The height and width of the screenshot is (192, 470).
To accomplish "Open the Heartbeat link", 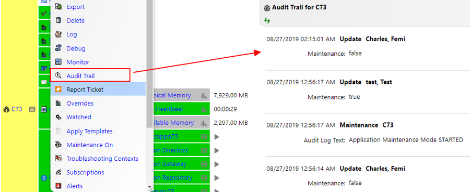I will pyautogui.click(x=170, y=109).
